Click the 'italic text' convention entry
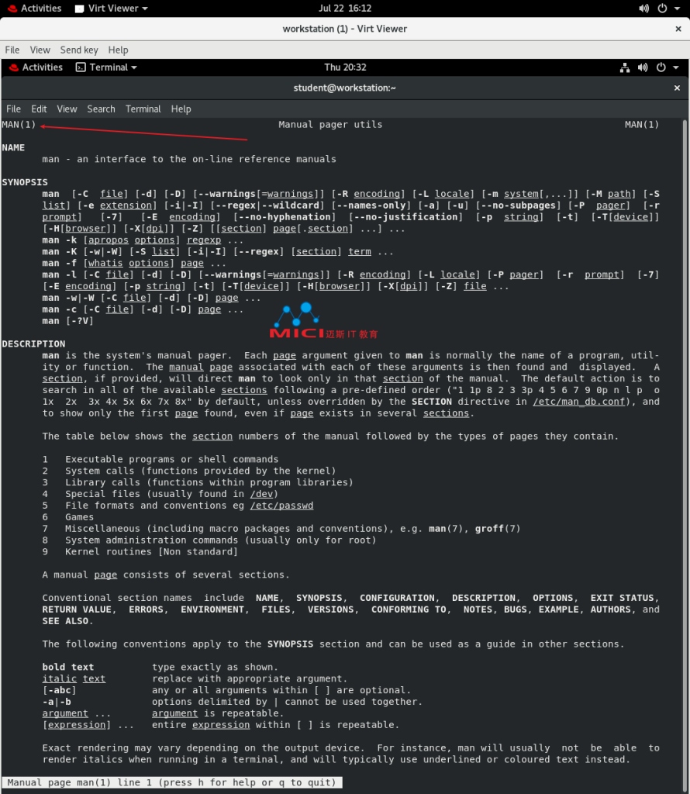The height and width of the screenshot is (794, 690). click(74, 678)
